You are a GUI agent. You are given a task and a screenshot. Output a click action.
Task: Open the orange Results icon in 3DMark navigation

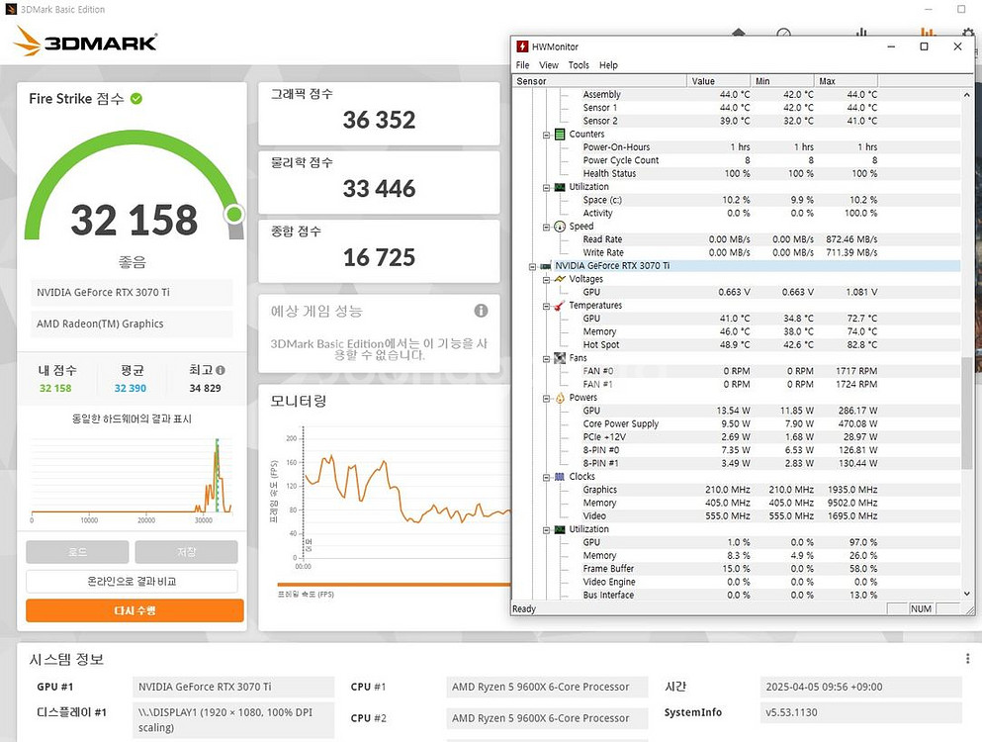928,32
